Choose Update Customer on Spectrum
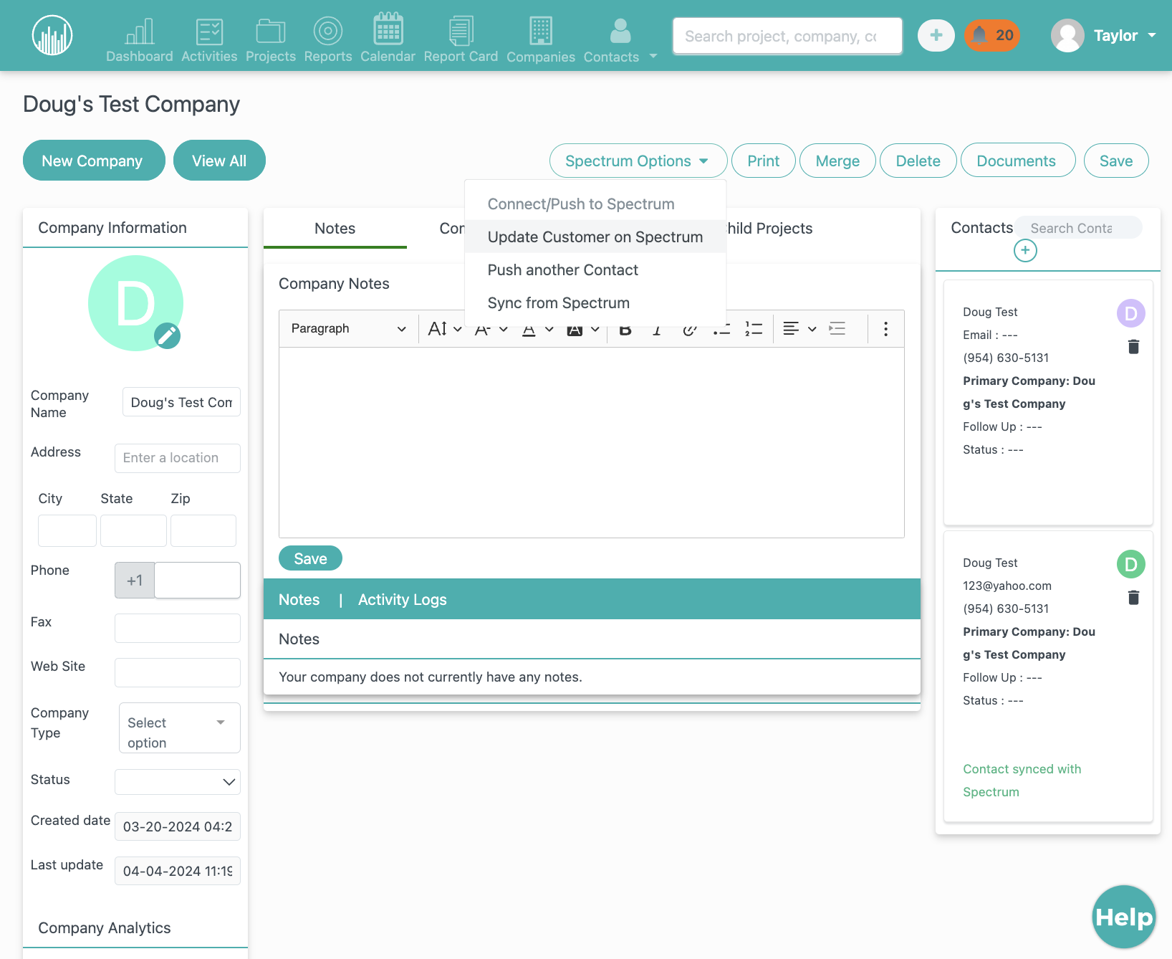The width and height of the screenshot is (1172, 959). click(595, 237)
